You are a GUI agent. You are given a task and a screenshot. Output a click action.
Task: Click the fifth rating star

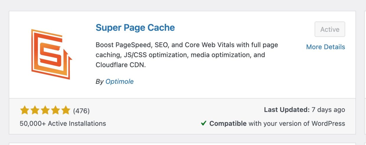(66, 111)
